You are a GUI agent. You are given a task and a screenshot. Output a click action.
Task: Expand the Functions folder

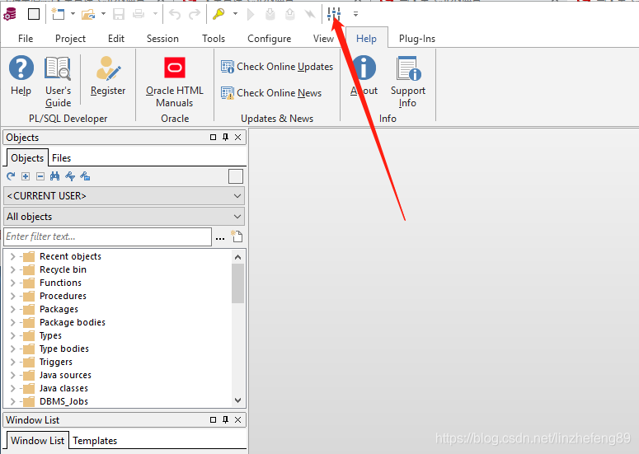point(12,283)
